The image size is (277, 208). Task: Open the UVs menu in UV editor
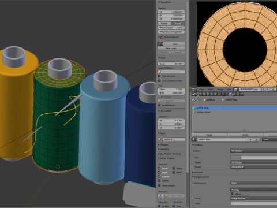coord(229,90)
